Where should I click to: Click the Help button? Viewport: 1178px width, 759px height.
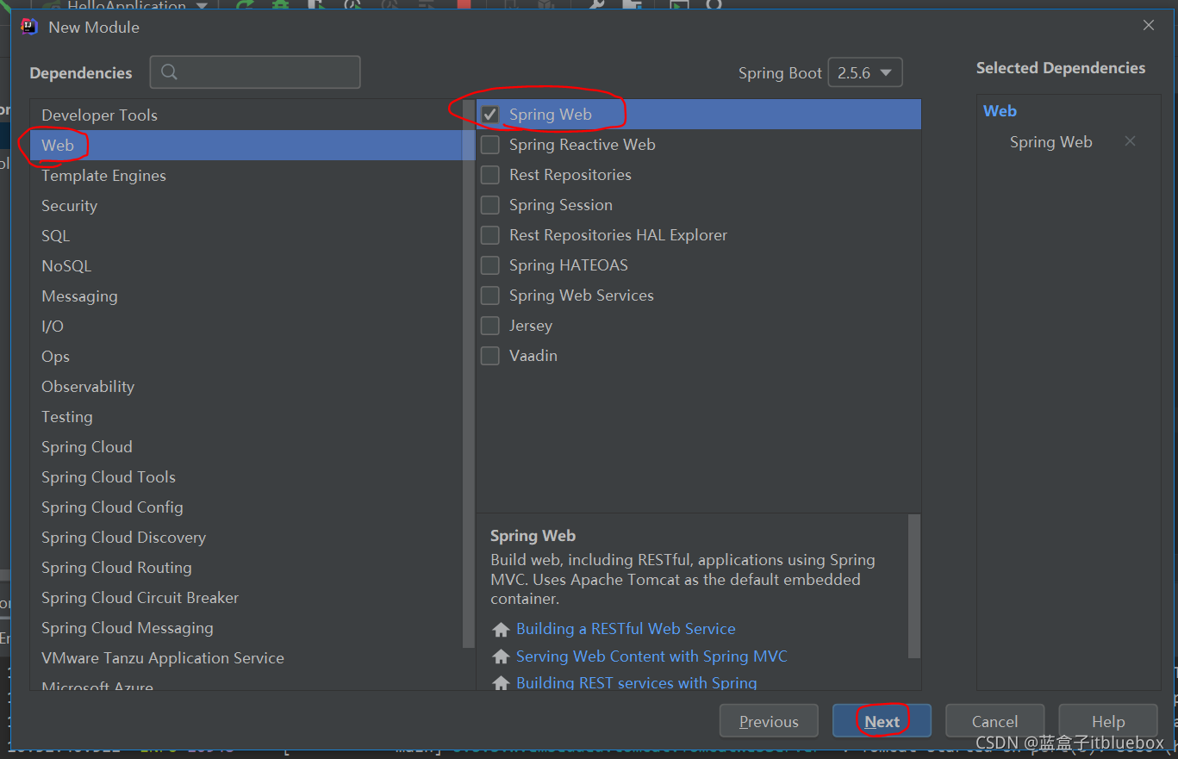tap(1107, 721)
